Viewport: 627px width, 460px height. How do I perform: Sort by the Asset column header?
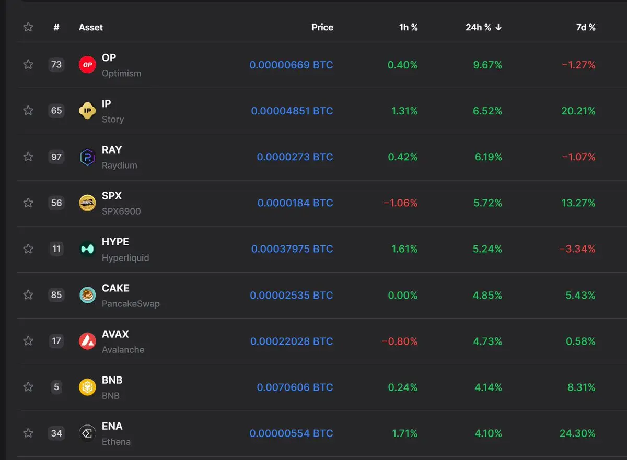point(91,27)
